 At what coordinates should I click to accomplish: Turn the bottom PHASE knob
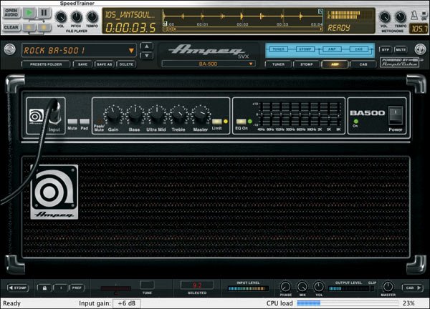tap(285, 287)
